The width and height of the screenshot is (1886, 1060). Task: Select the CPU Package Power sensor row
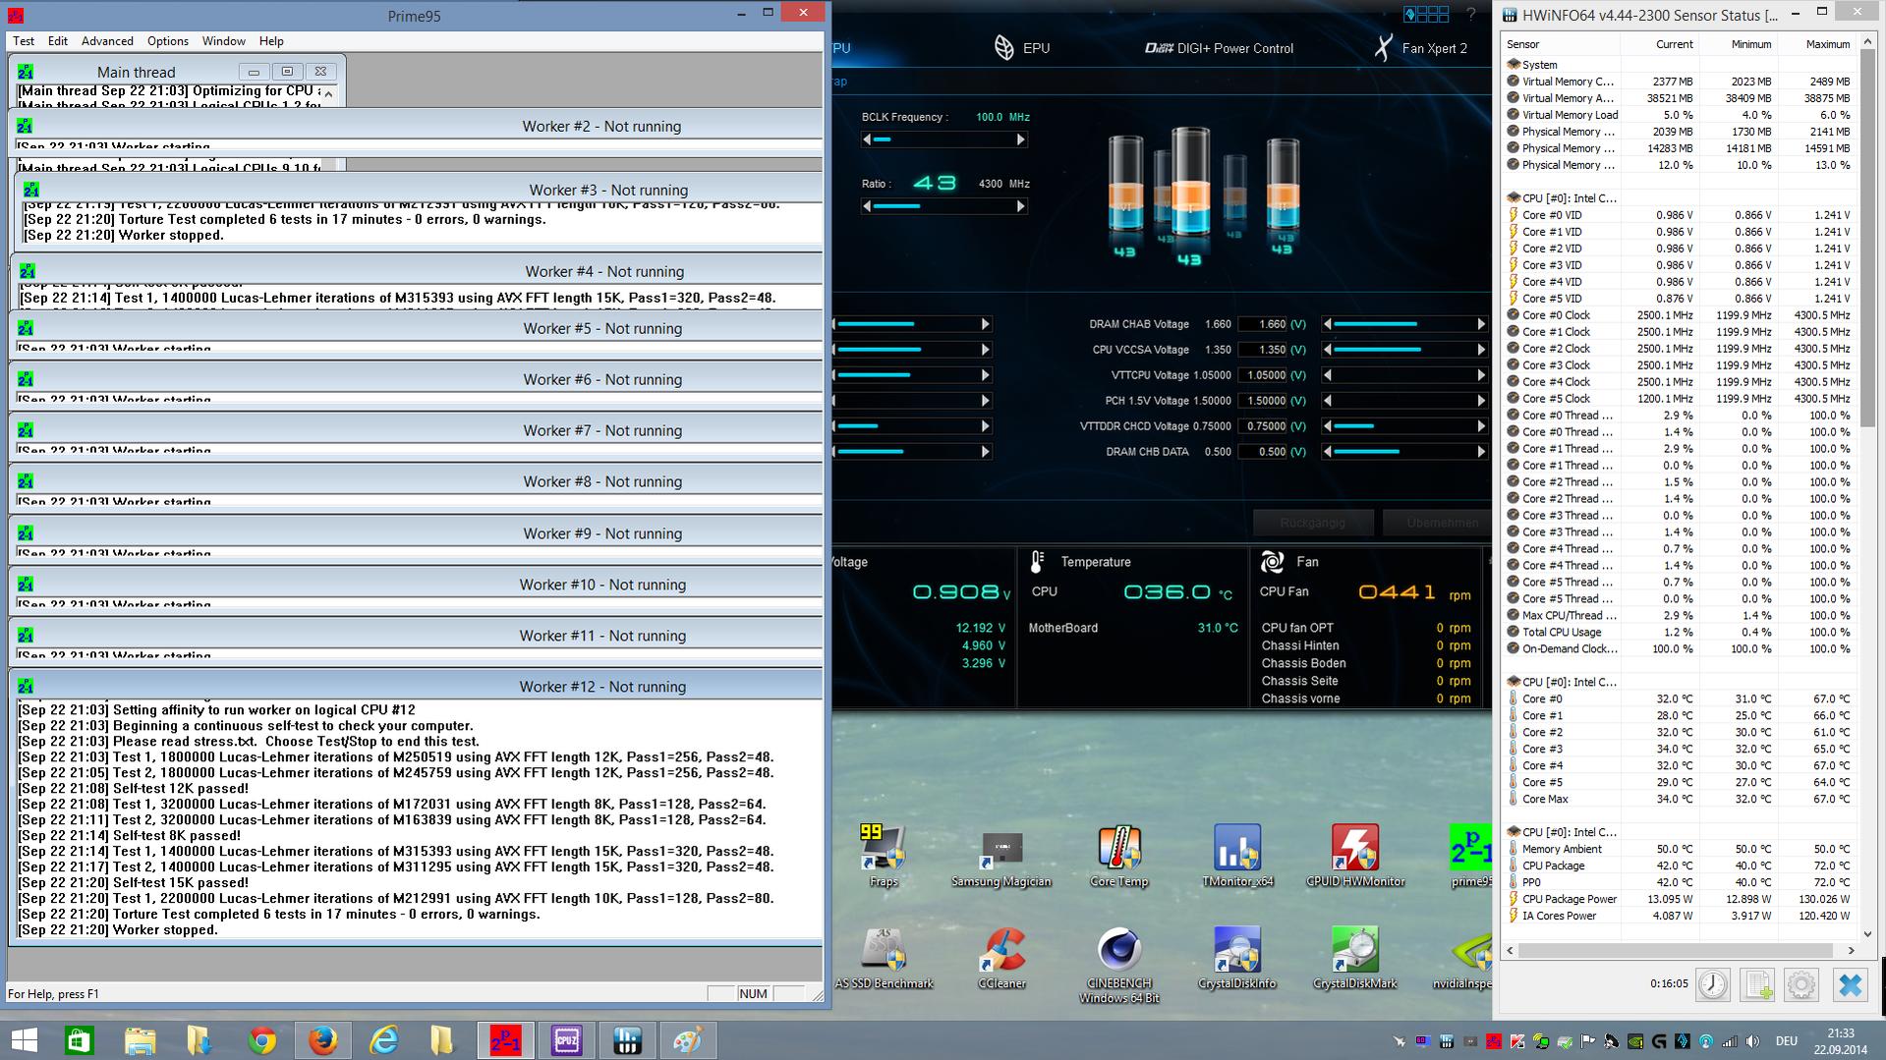[1681, 899]
